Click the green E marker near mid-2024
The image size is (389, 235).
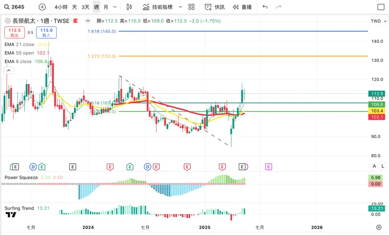pyautogui.click(x=130, y=167)
